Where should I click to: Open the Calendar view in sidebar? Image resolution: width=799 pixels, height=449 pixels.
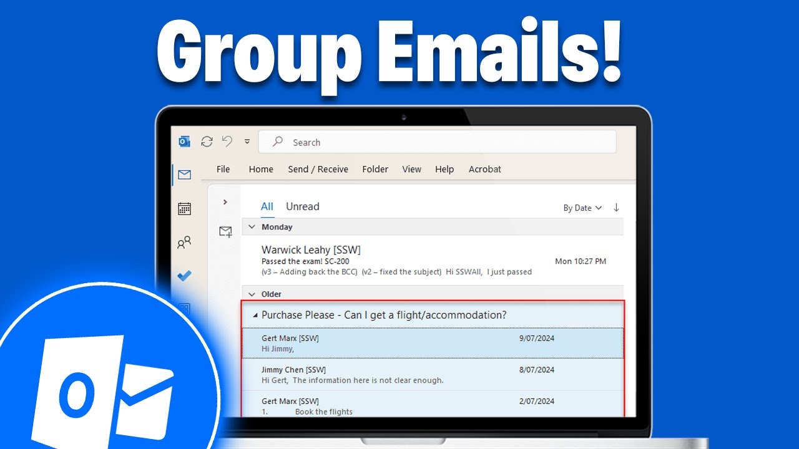point(184,209)
